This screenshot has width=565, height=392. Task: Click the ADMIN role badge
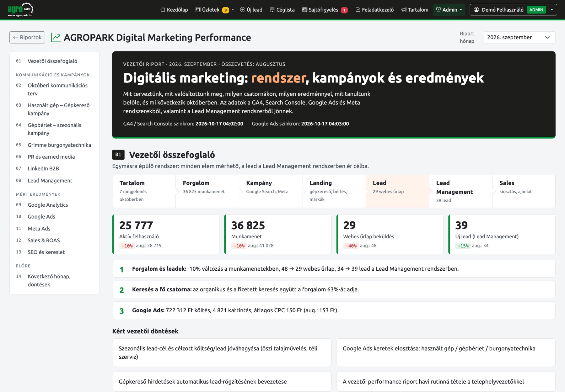click(536, 10)
